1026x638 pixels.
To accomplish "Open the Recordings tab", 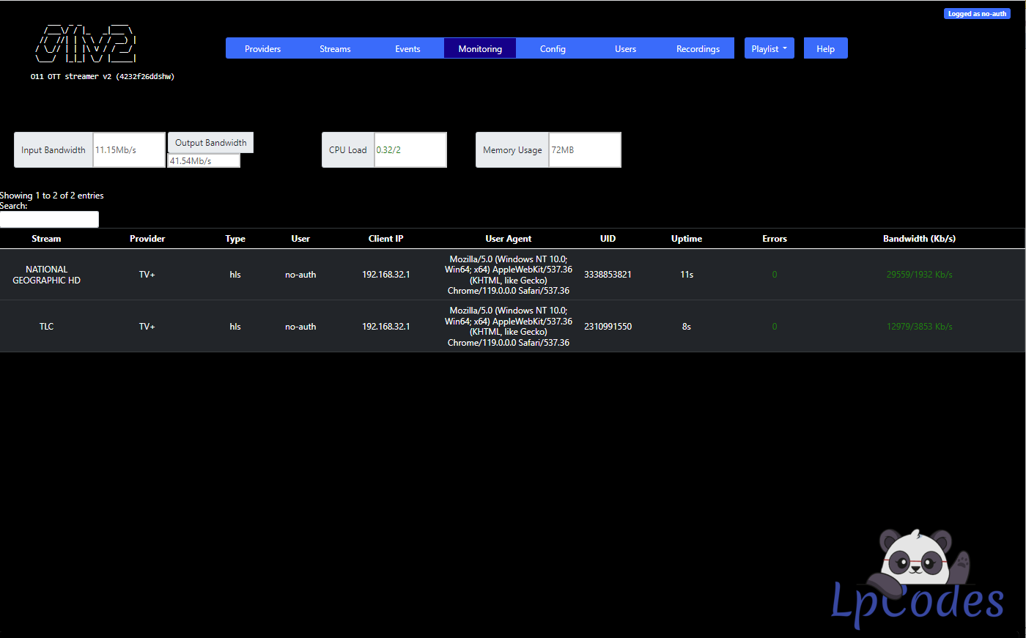I will pos(698,48).
